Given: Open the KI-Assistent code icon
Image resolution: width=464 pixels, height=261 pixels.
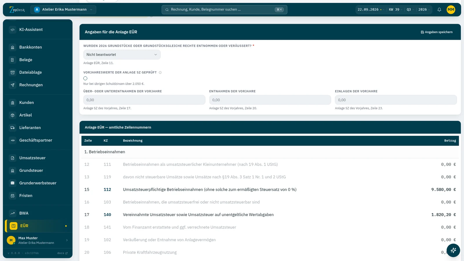Looking at the screenshot, I should coord(12,30).
